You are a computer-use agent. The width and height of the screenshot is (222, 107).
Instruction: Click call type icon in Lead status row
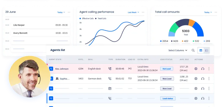(x=110, y=98)
